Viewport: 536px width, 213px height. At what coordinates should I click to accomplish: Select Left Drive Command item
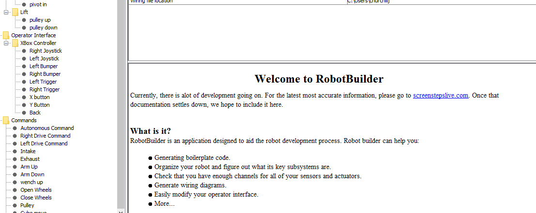(44, 143)
